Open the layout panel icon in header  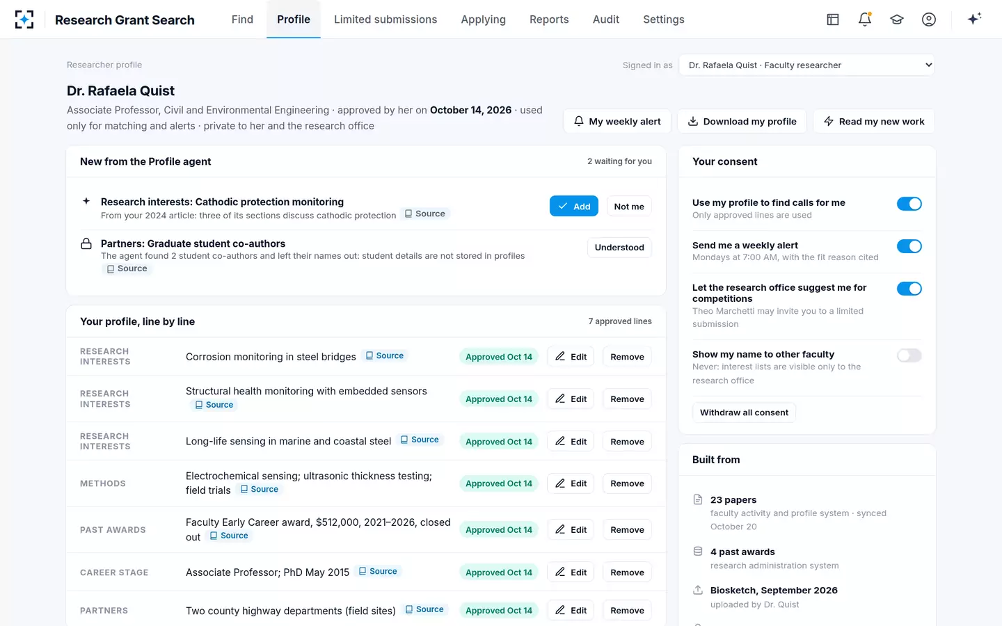tap(833, 19)
